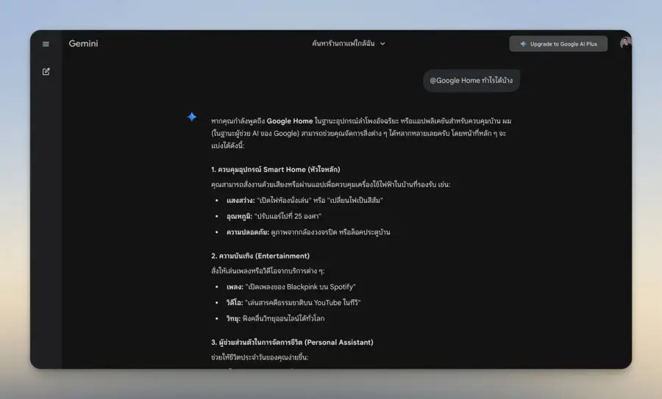This screenshot has height=399, width=662.
Task: Click heading 1 about Smart Home
Action: [275, 170]
